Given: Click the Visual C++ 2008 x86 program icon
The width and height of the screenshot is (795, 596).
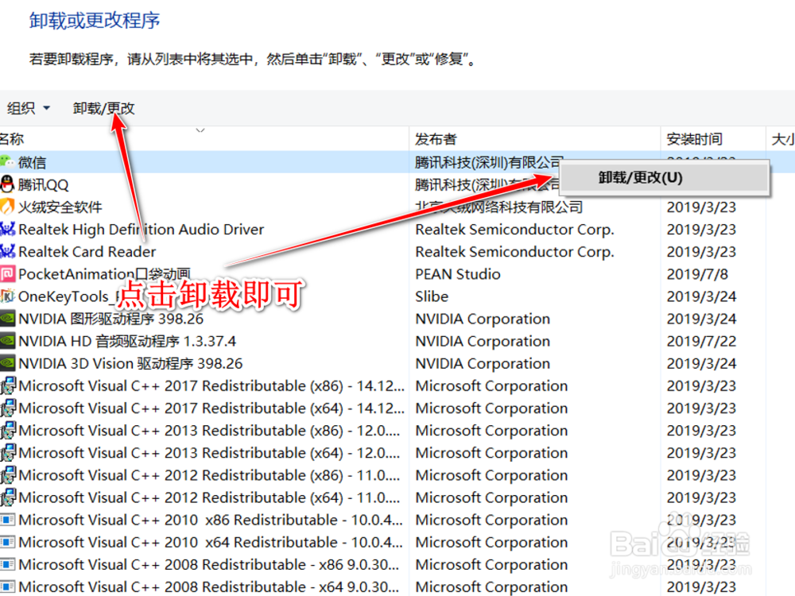Looking at the screenshot, I should point(8,564).
